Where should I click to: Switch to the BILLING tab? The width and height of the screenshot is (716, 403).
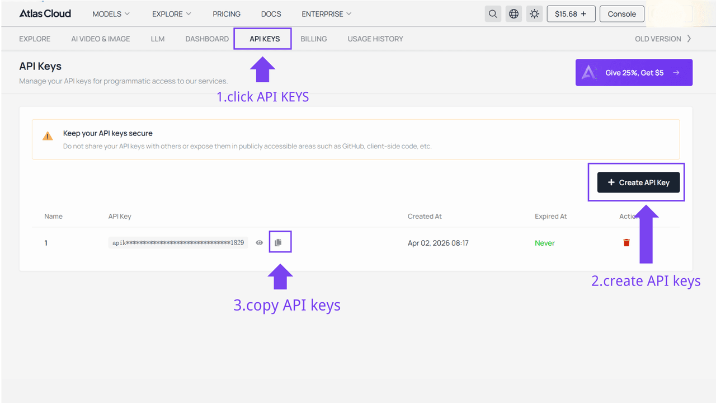[x=314, y=39]
